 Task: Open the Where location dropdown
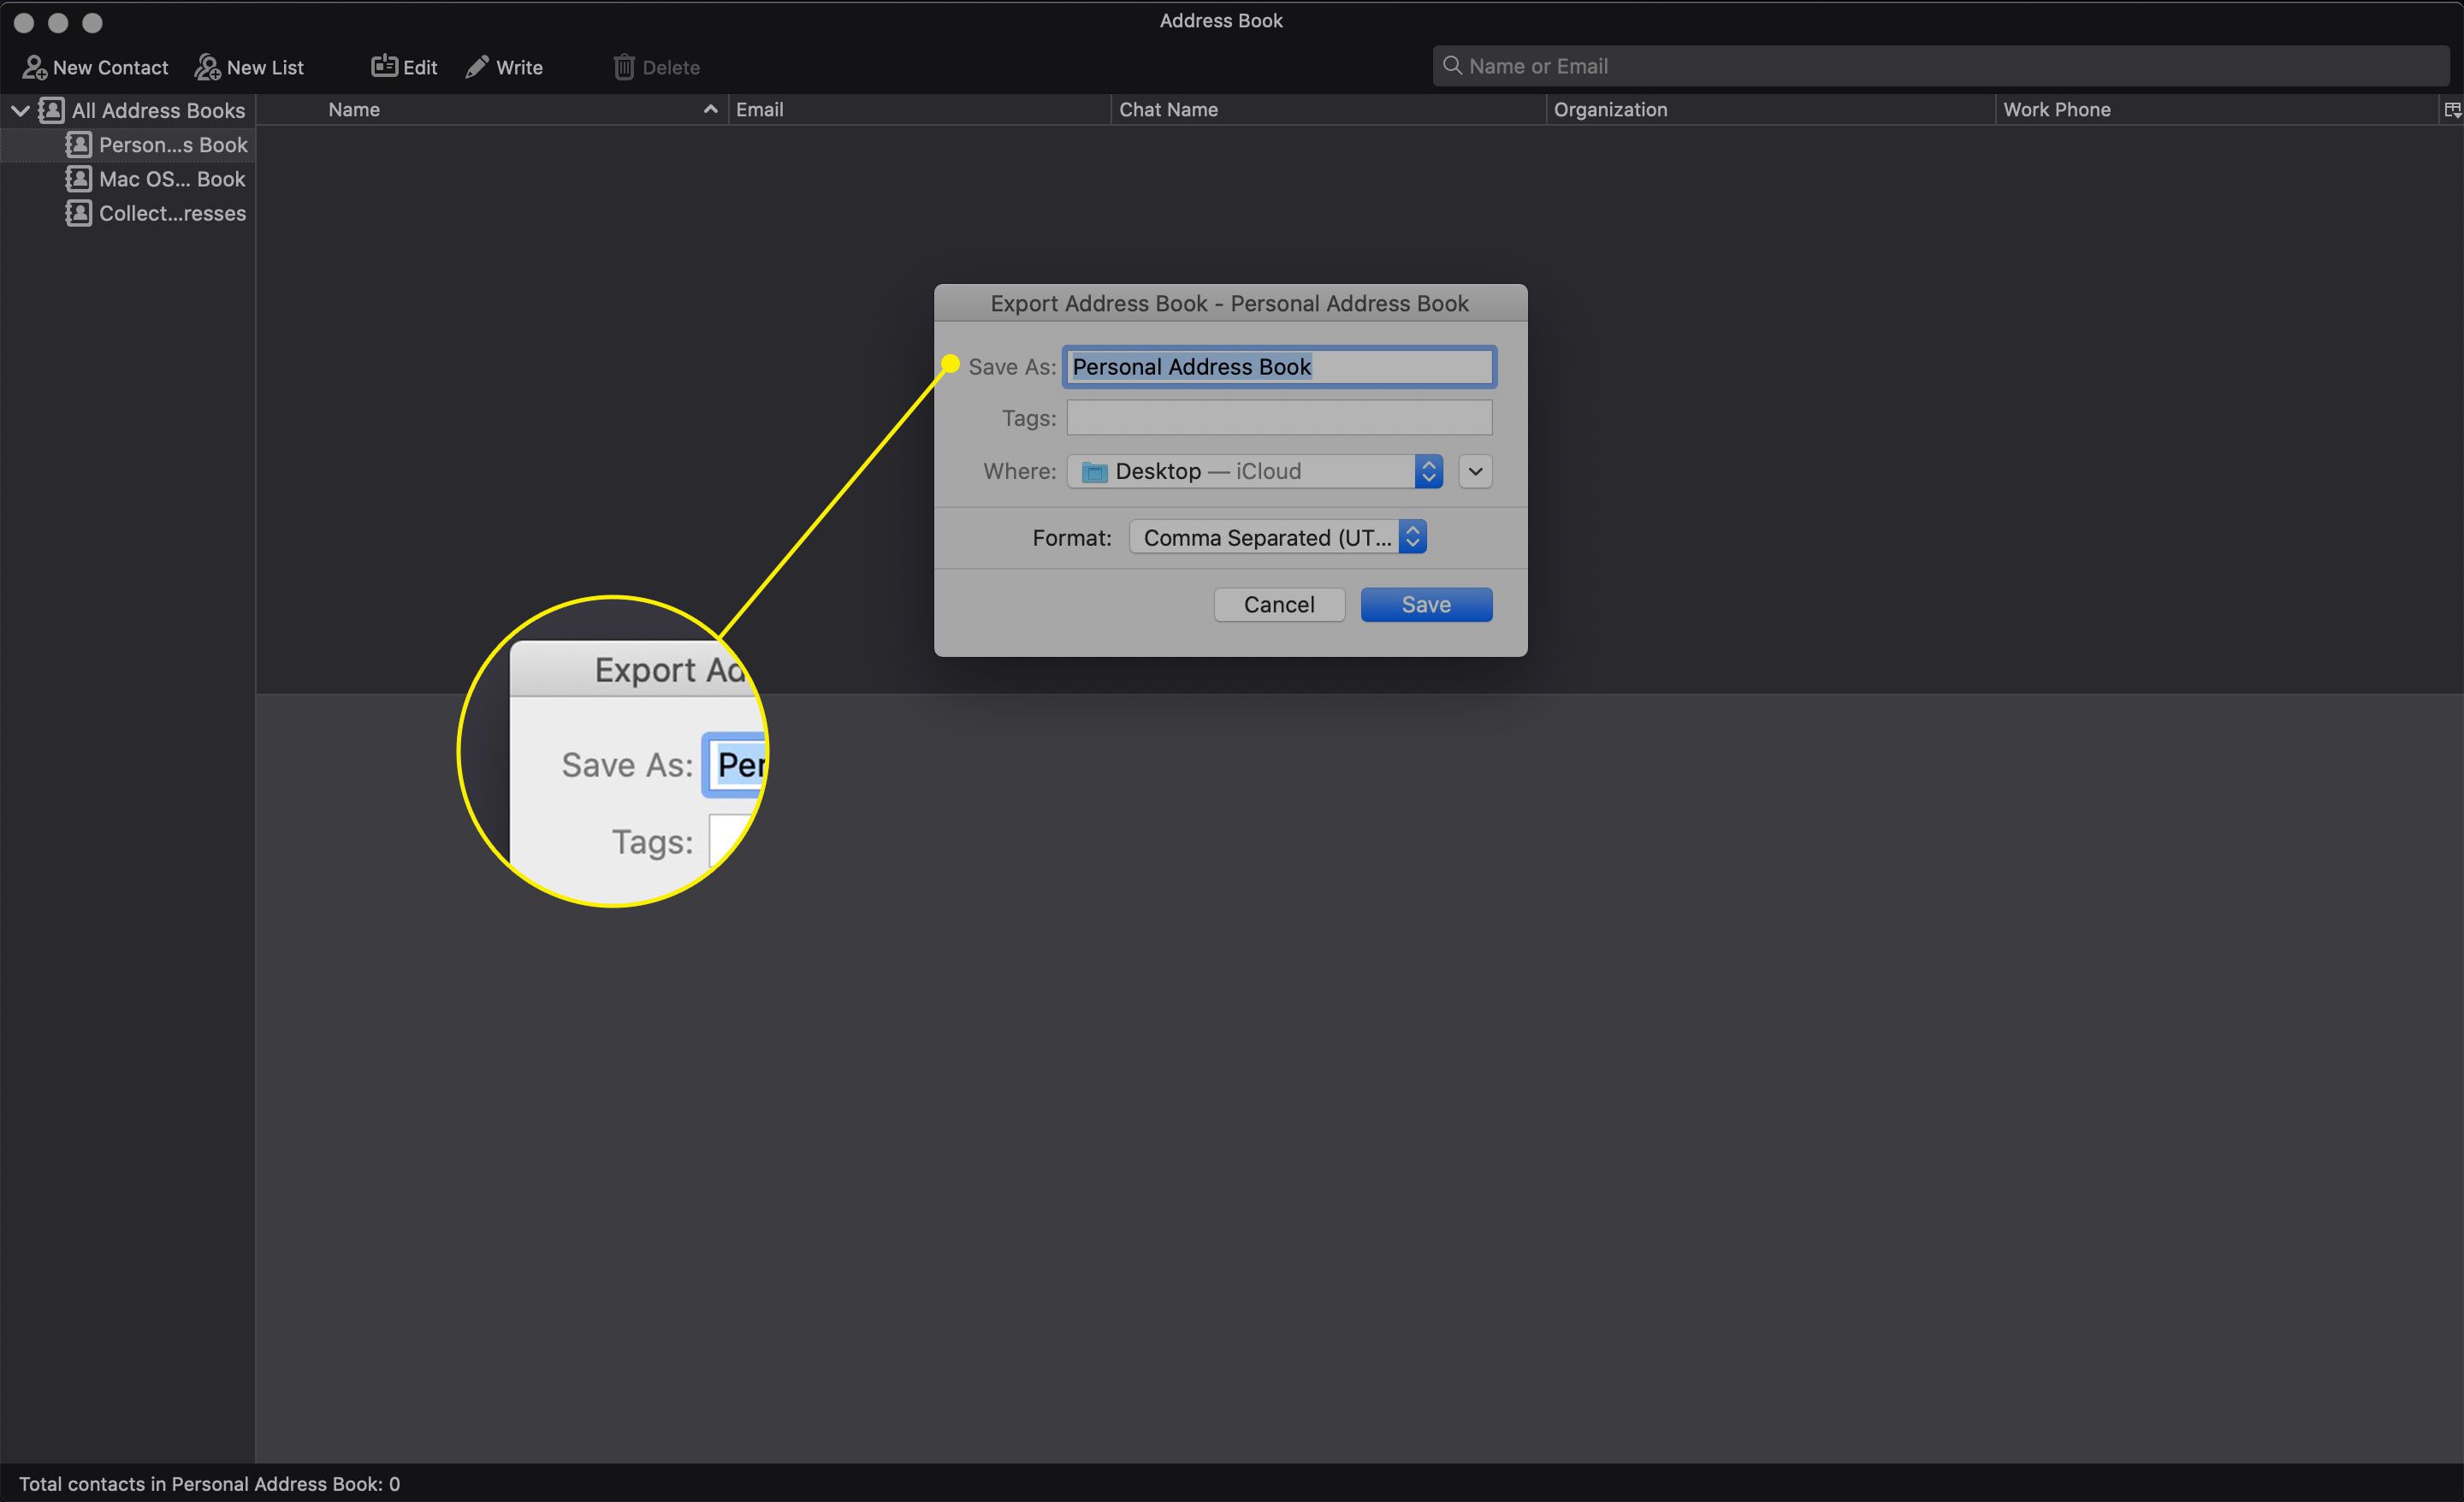pyautogui.click(x=1429, y=470)
